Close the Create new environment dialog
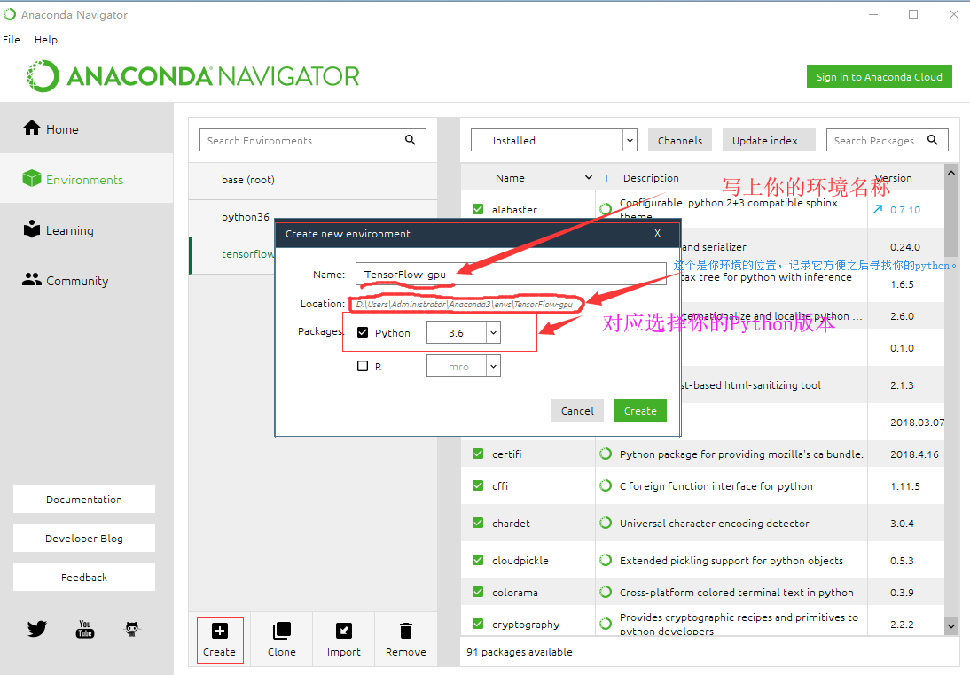Image resolution: width=970 pixels, height=675 pixels. pos(658,233)
